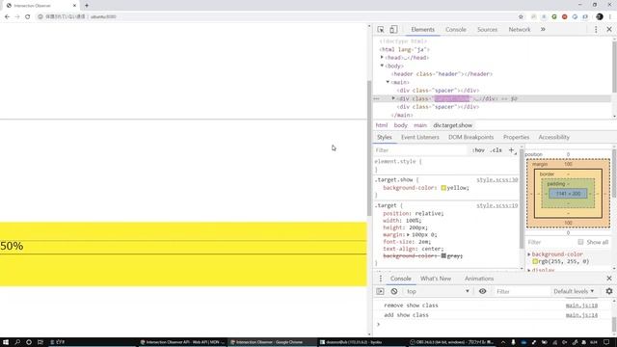Viewport: 617px width, 347px height.
Task: Focus the console filter field
Action: [522, 291]
